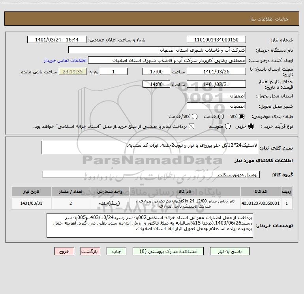Click the طبقه بندی موضوعی label
Screen dimensions: 304x294
pos(272,116)
